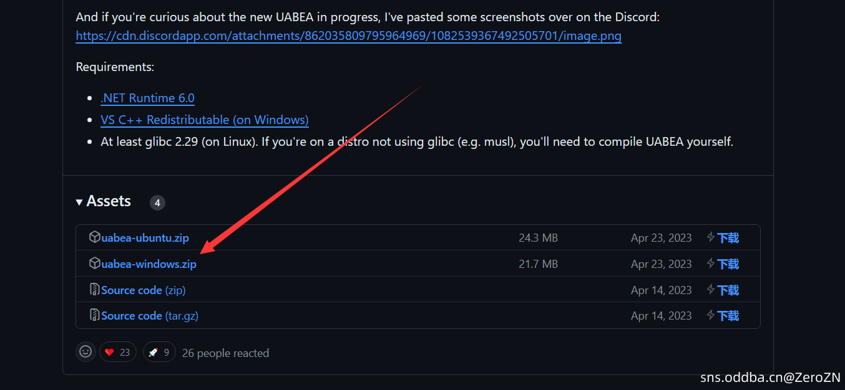Click 下载 button for uabea-windows.zip
Screen dimensions: 845x390
click(728, 264)
